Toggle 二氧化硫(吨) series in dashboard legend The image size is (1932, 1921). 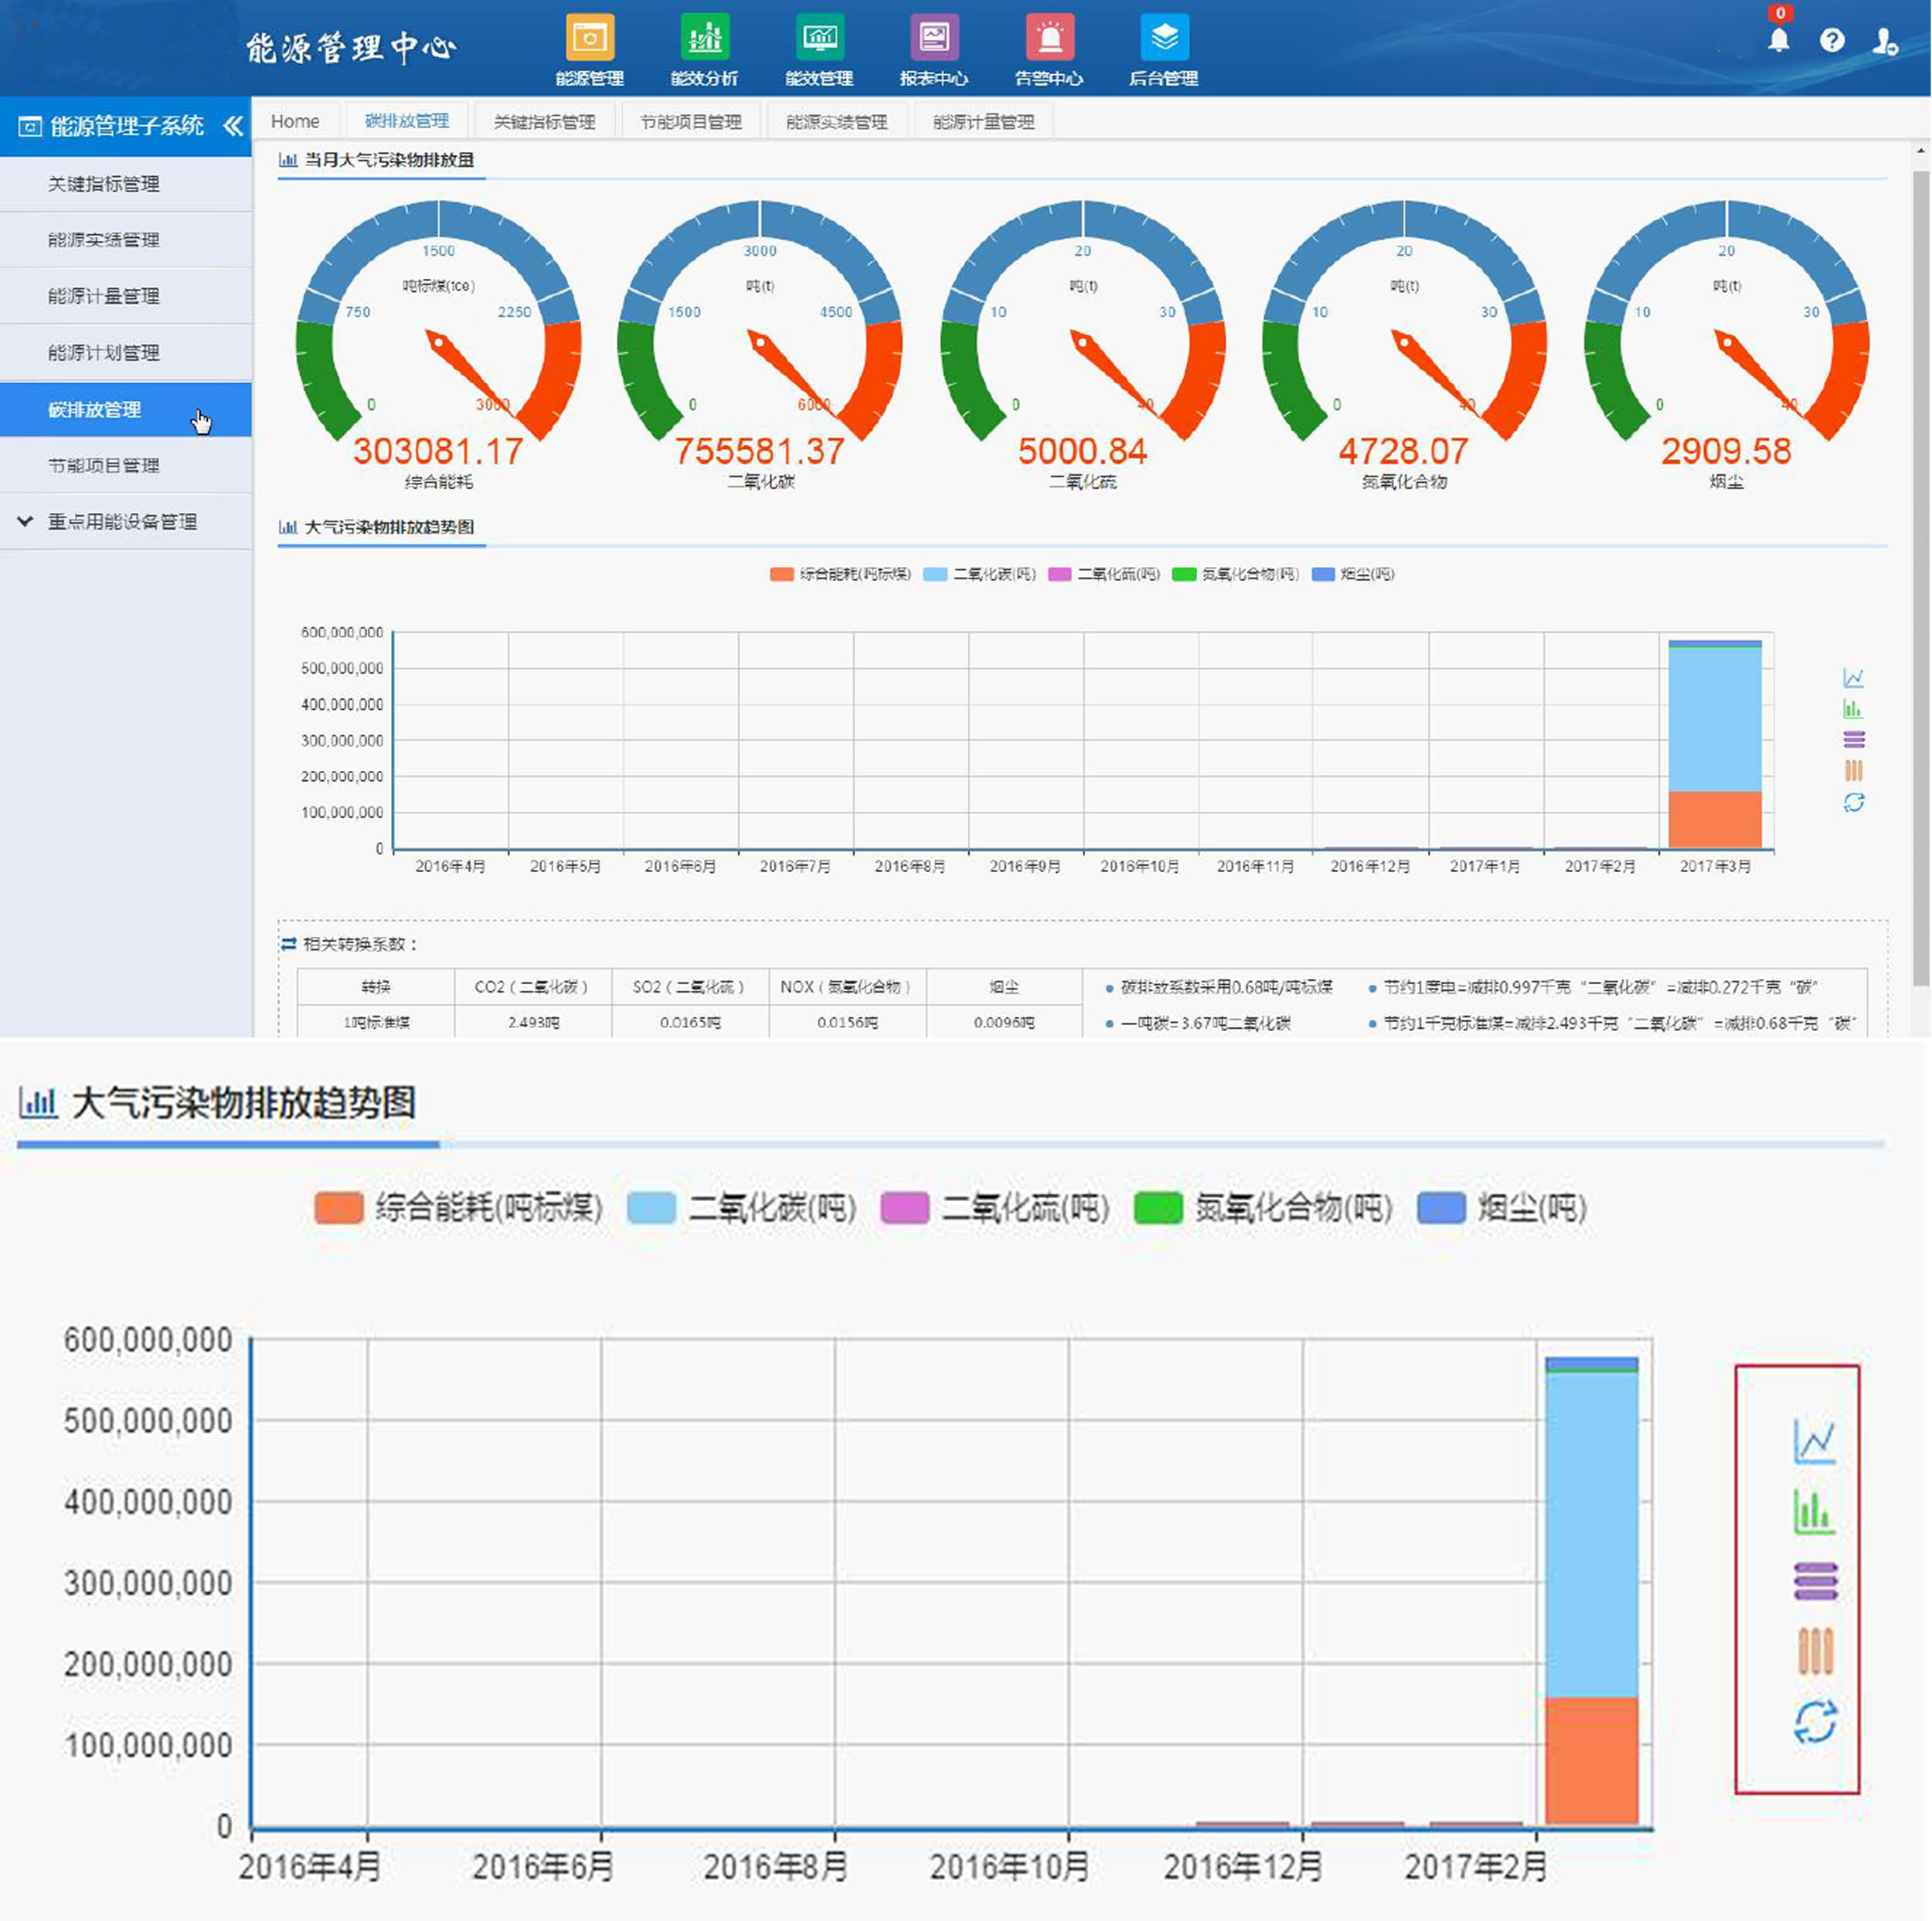pos(1103,574)
